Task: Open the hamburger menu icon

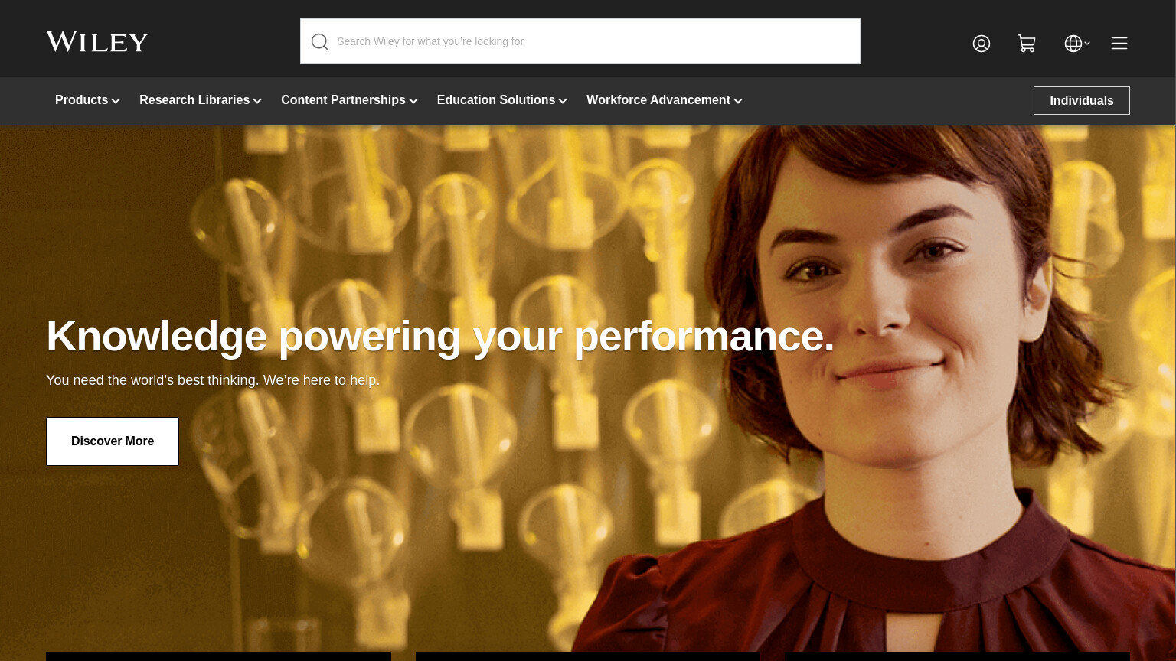Action: click(1119, 44)
